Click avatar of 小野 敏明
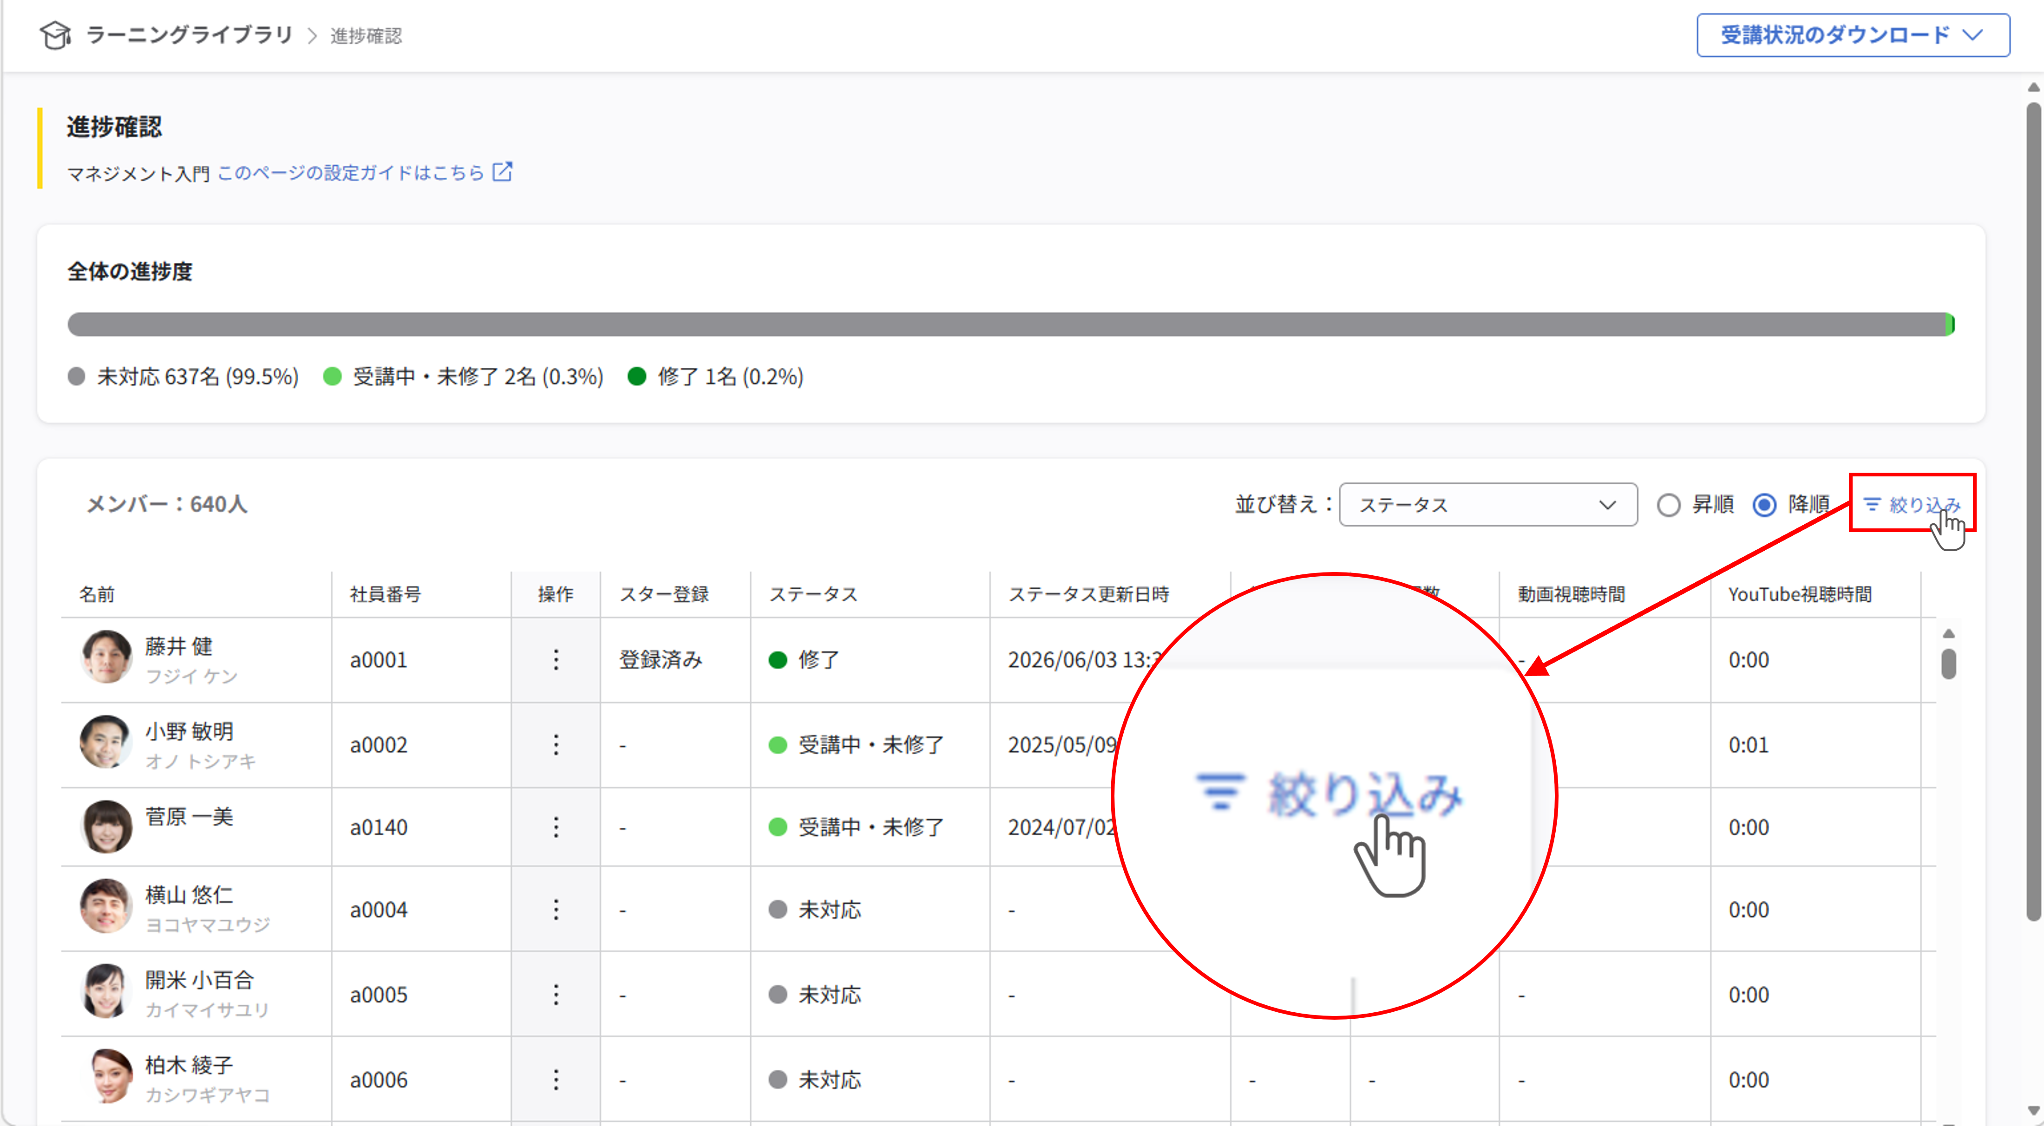The width and height of the screenshot is (2044, 1126). [105, 742]
